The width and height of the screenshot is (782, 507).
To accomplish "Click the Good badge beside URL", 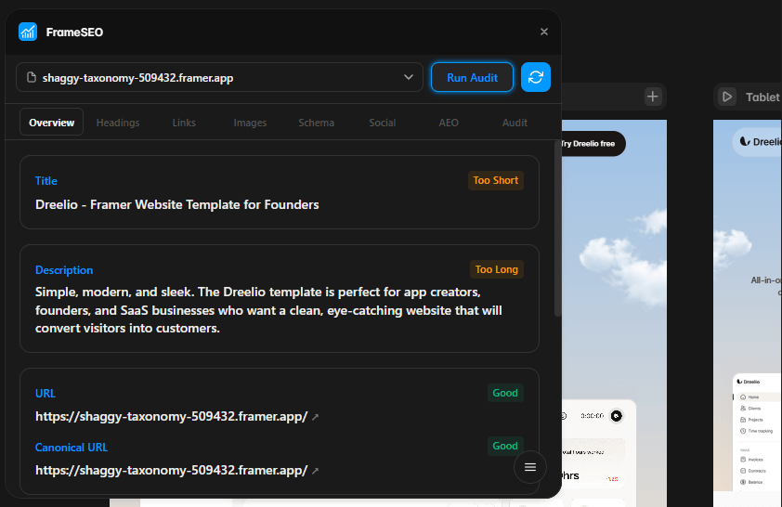I will (505, 393).
